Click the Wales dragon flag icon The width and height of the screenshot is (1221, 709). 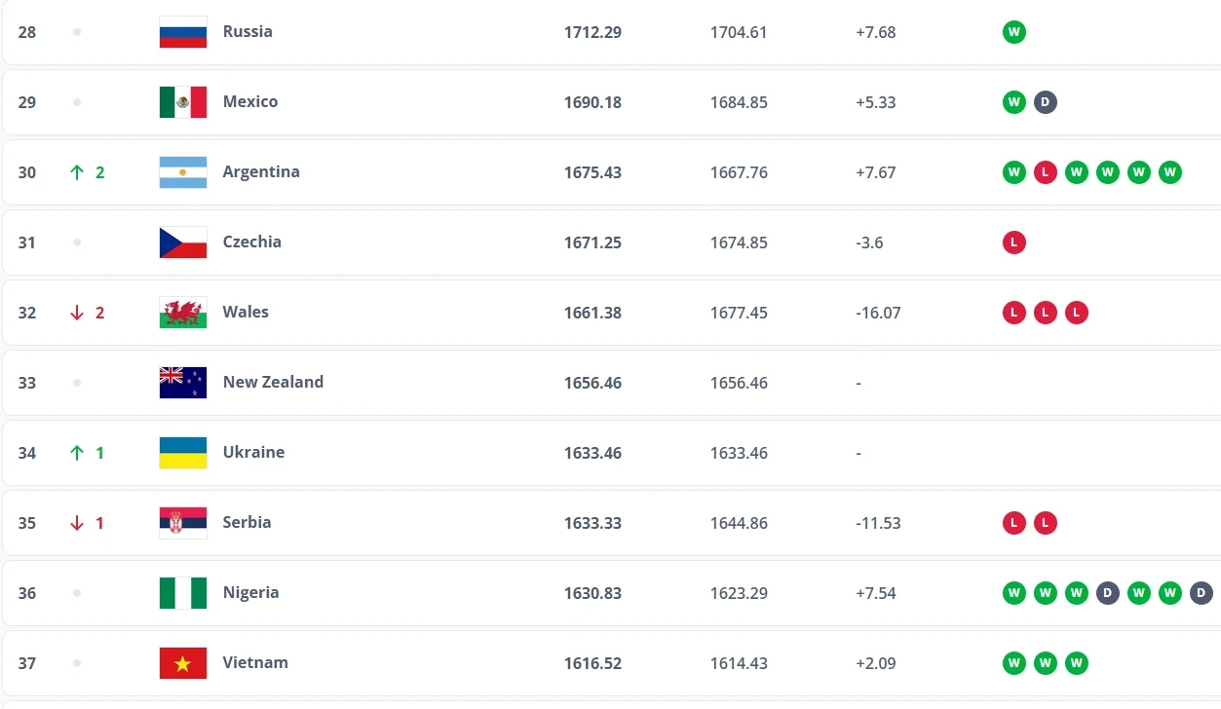183,313
